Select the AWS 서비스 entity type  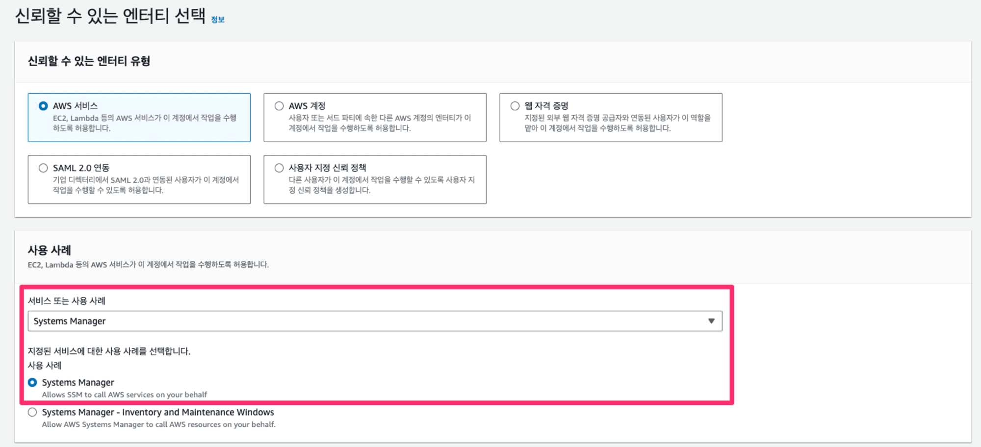(x=43, y=106)
